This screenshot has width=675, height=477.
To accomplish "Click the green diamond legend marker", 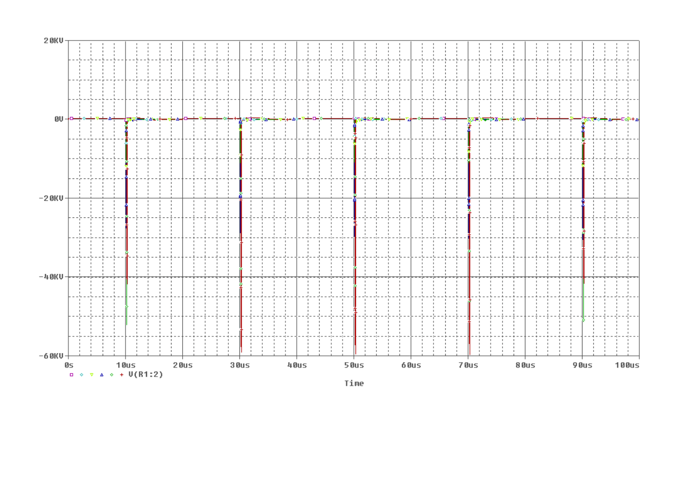I will [x=112, y=375].
